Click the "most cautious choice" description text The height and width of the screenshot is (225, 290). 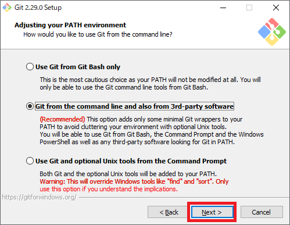(x=150, y=84)
